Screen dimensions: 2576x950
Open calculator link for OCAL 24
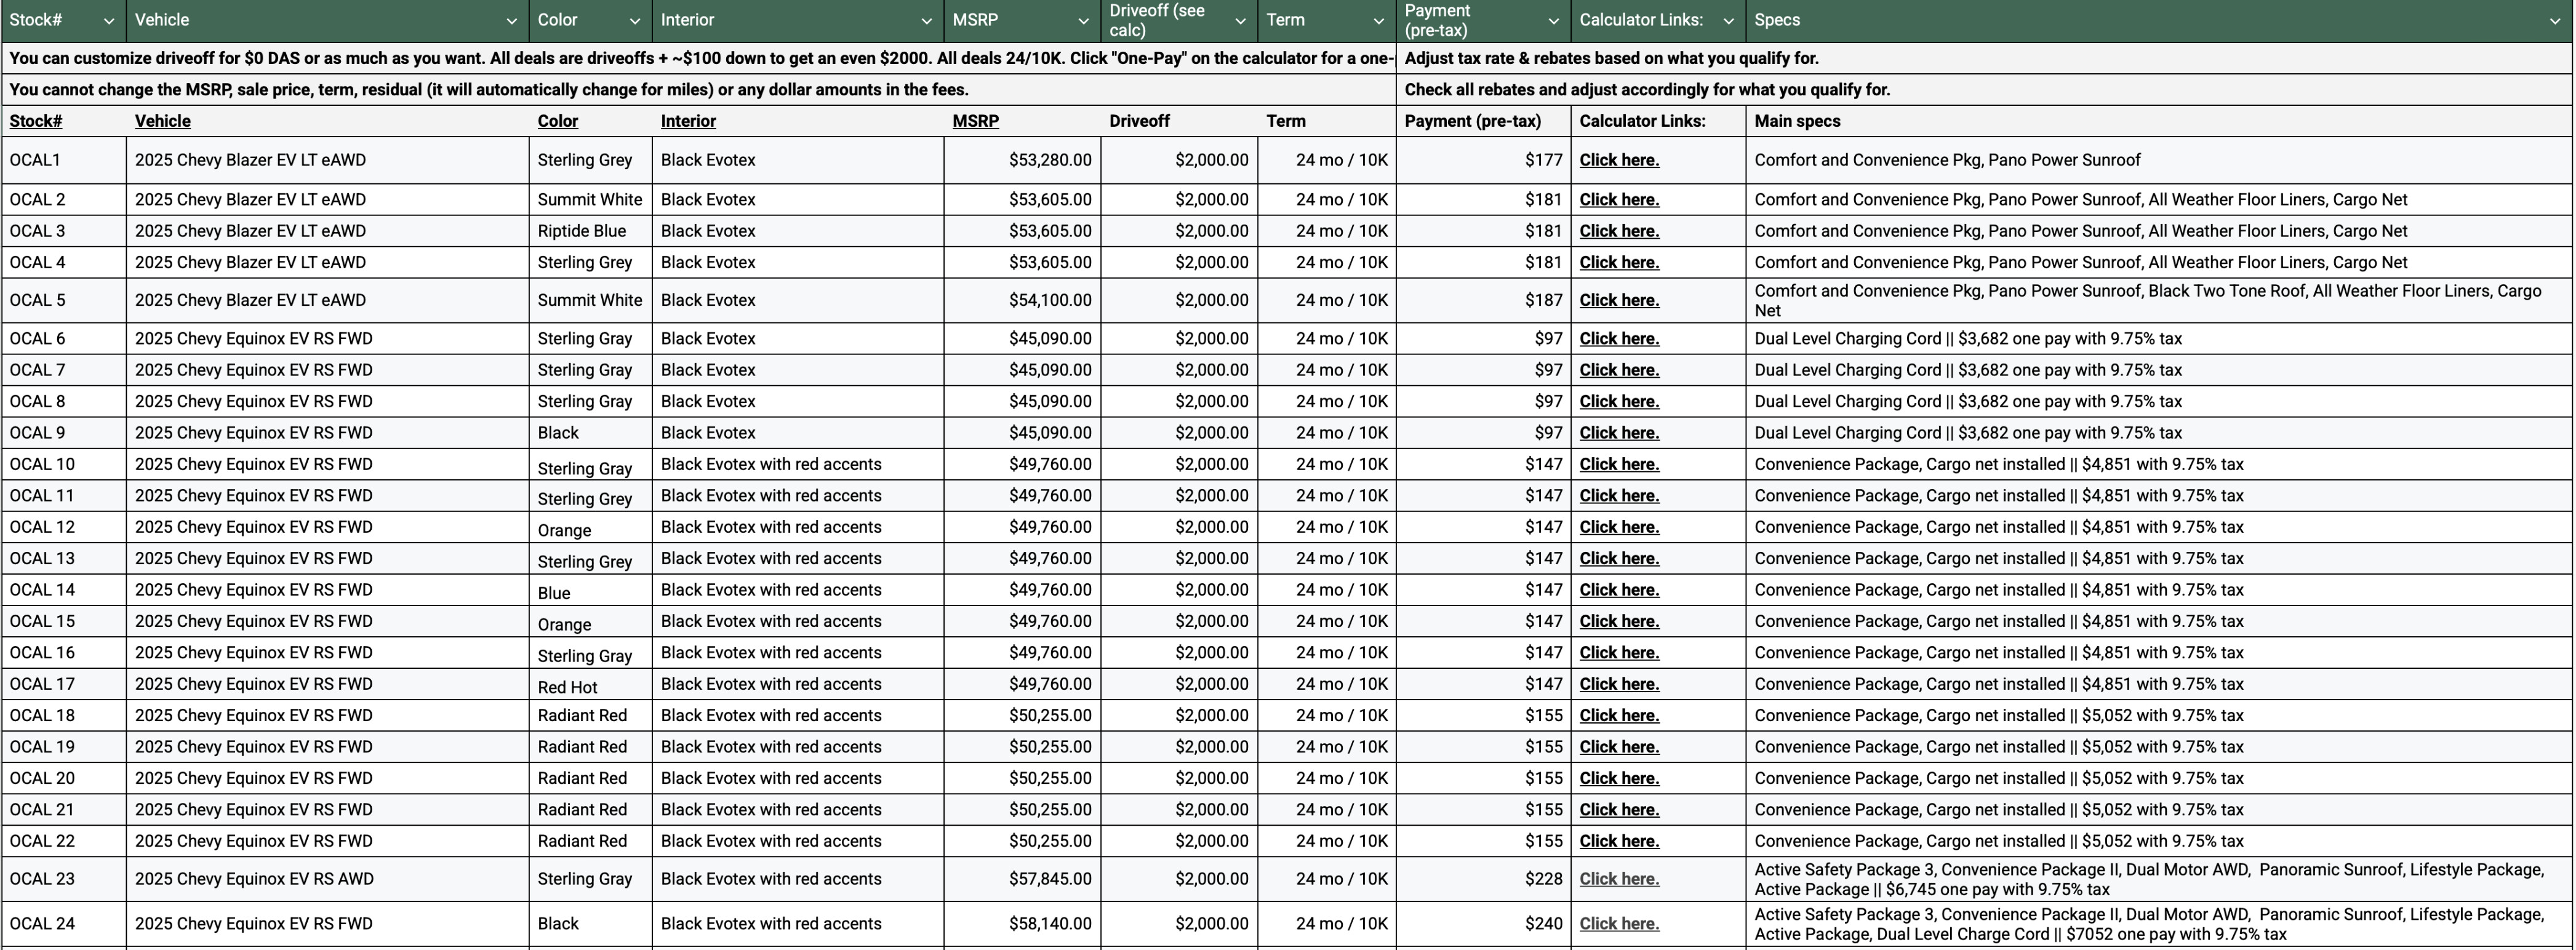coord(1619,924)
